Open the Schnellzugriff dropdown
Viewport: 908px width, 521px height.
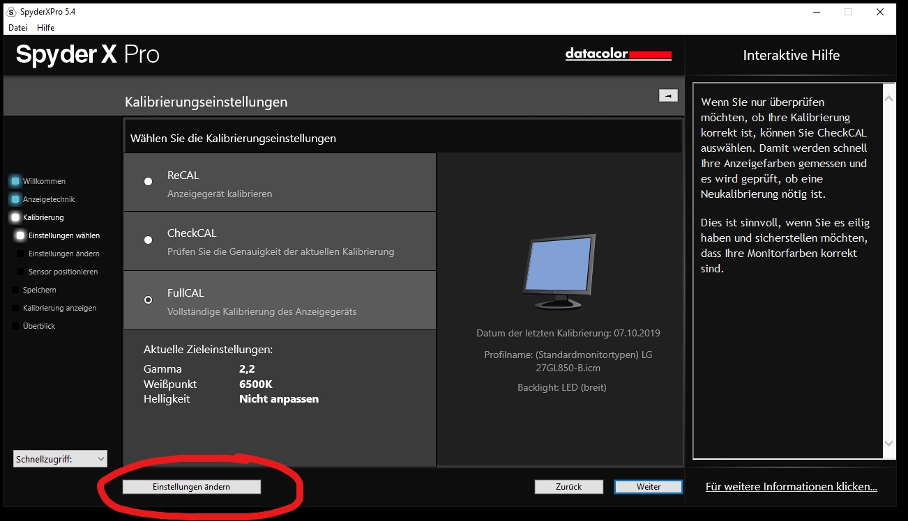(x=60, y=459)
